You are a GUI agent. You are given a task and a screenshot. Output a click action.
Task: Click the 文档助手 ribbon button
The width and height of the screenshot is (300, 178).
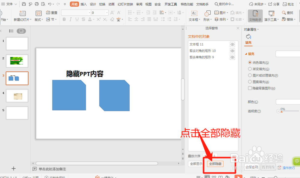point(255,16)
